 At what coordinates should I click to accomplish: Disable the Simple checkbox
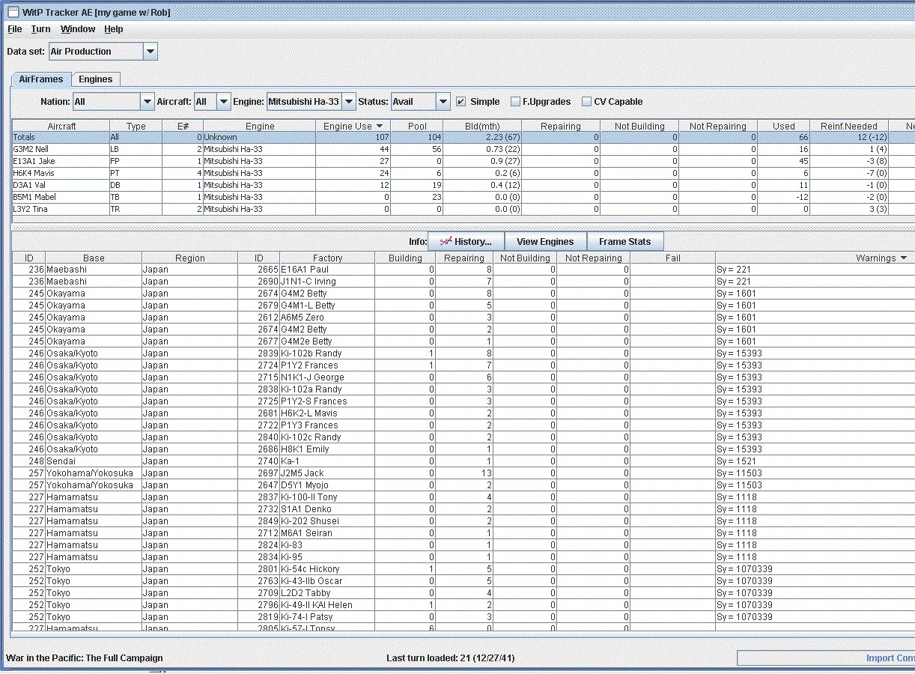(x=461, y=102)
